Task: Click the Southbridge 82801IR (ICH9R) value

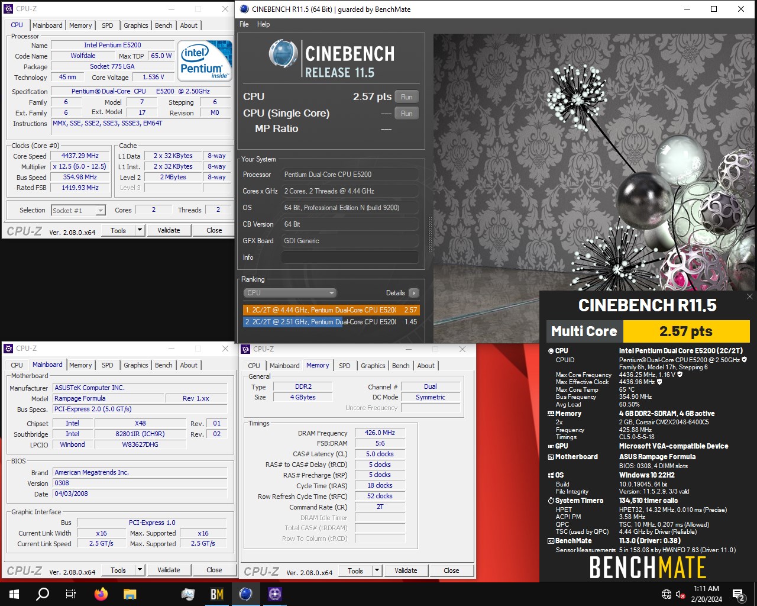Action: click(140, 434)
